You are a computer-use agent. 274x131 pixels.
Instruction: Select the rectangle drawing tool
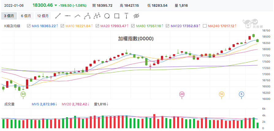click(x=117, y=16)
